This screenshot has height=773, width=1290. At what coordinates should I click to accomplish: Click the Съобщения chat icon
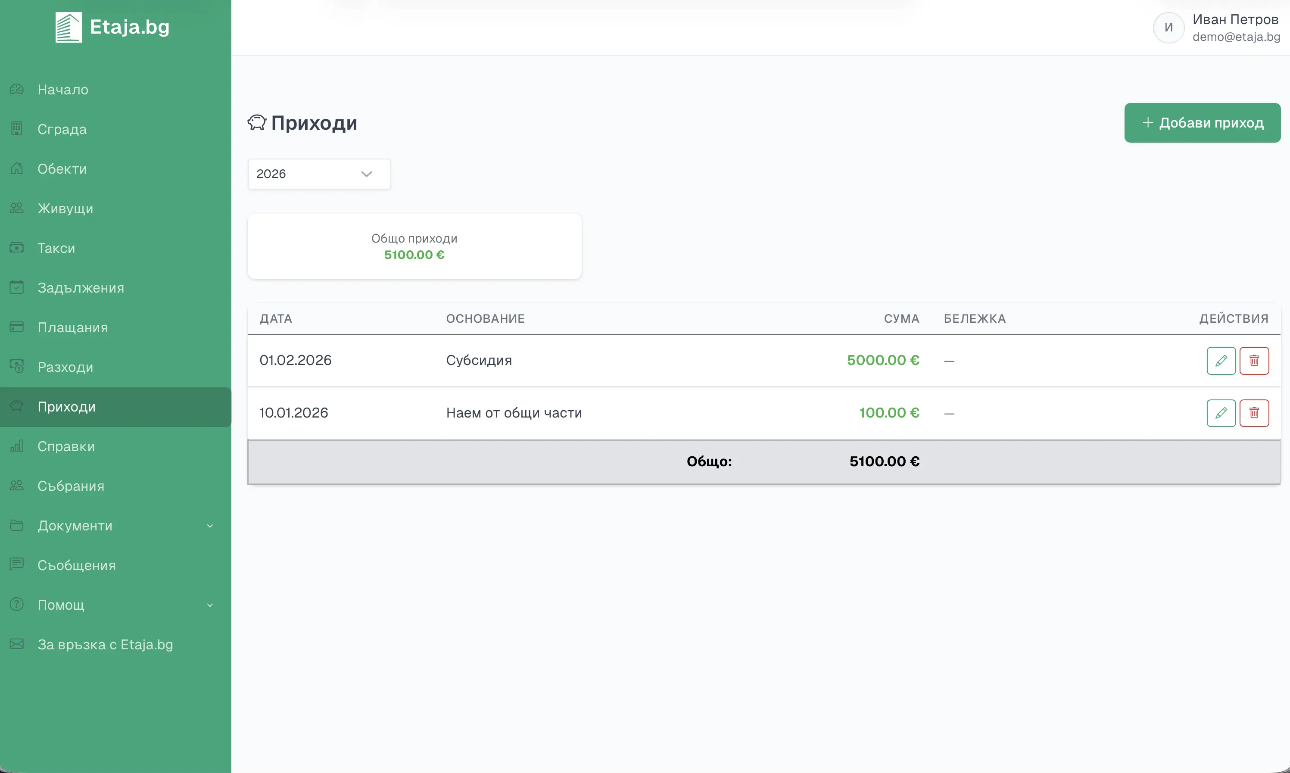pos(17,564)
